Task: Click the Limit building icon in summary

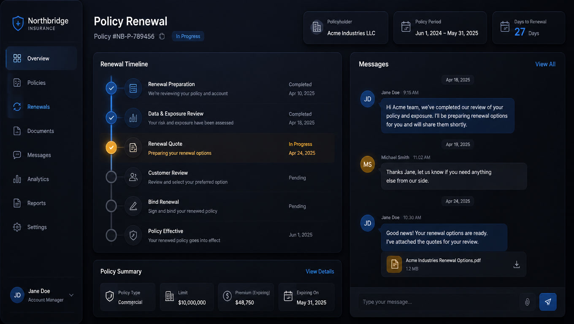Action: tap(169, 296)
